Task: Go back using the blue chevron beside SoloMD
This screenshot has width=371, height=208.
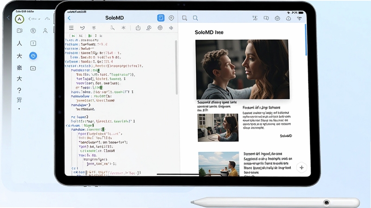Action: coord(69,18)
